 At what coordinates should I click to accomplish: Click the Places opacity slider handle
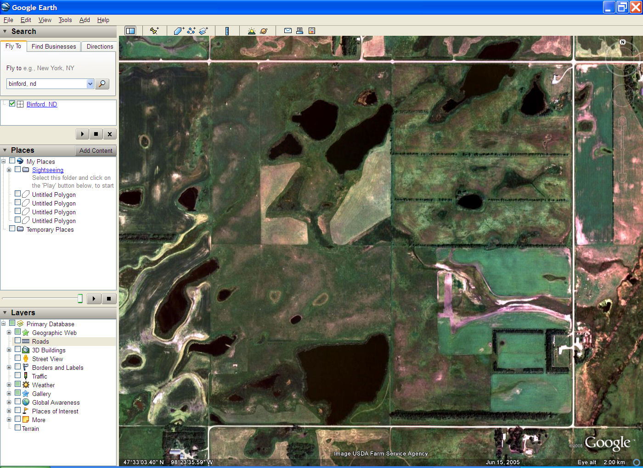[x=80, y=299]
